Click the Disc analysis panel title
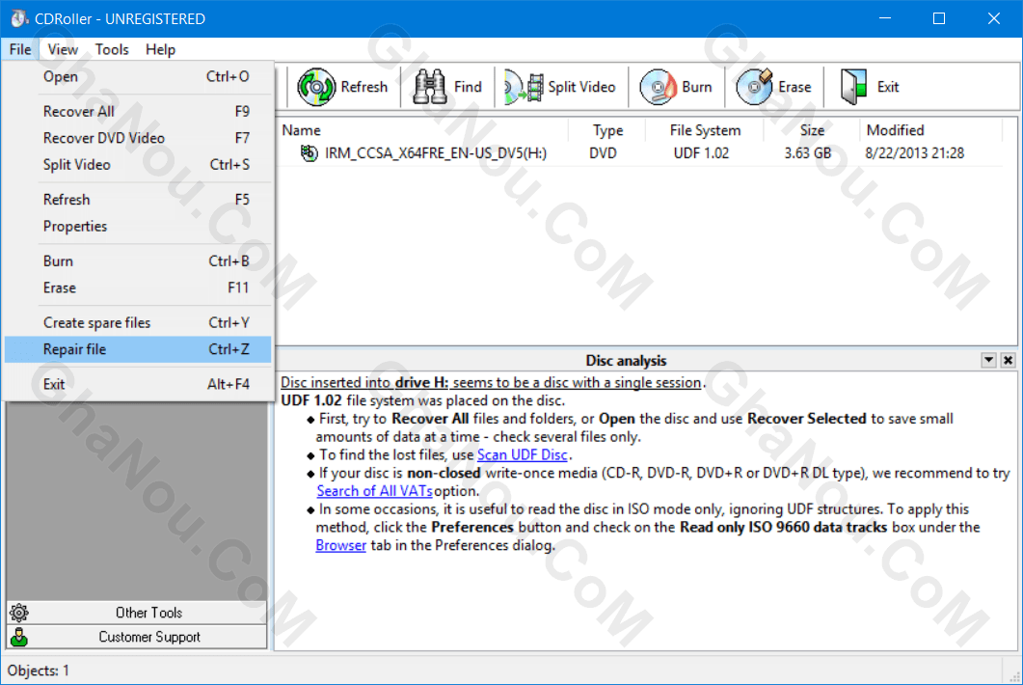This screenshot has width=1023, height=685. 626,361
